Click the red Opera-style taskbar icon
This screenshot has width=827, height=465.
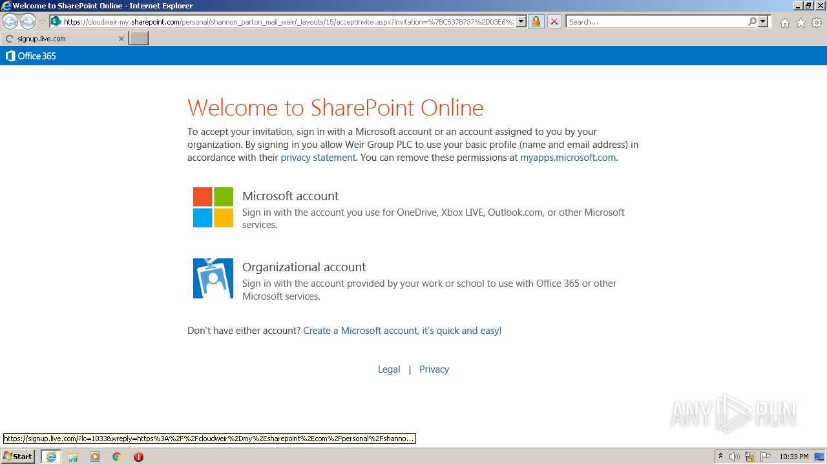coord(138,457)
